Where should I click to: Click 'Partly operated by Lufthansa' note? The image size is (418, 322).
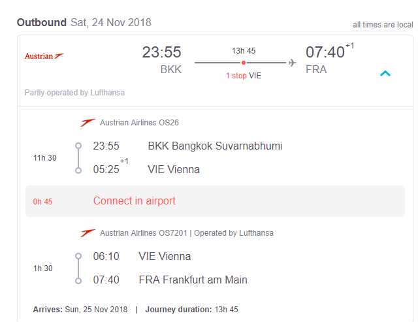tap(74, 93)
